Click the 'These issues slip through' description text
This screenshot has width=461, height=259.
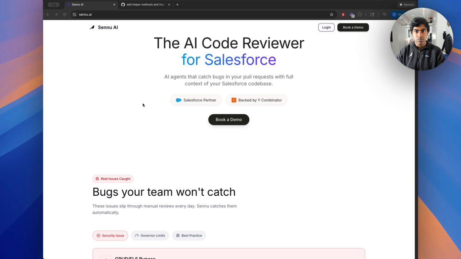(165, 209)
